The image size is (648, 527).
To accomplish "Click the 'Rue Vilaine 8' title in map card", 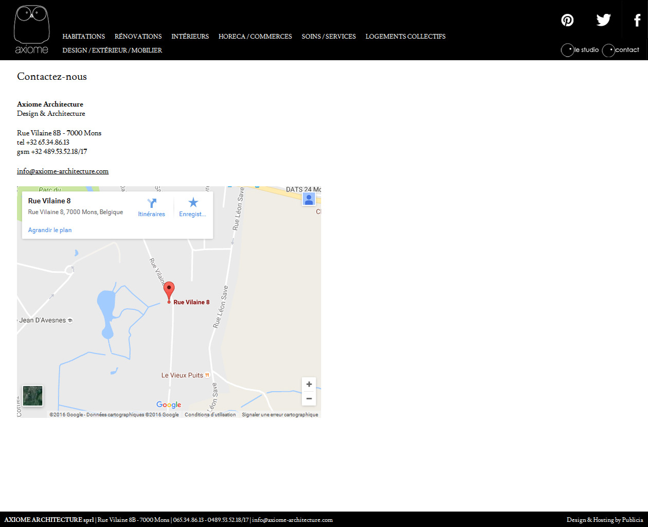I will click(49, 201).
